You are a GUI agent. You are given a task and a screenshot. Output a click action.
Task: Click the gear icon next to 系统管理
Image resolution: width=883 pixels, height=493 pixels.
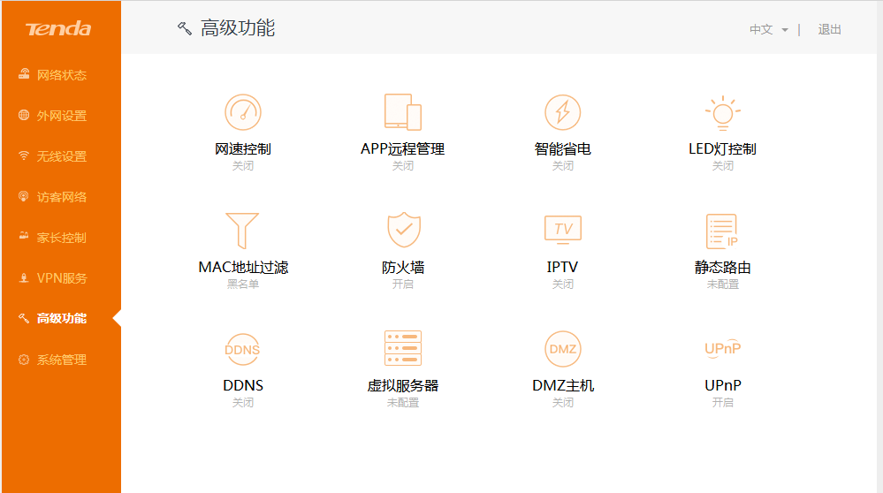coord(24,360)
